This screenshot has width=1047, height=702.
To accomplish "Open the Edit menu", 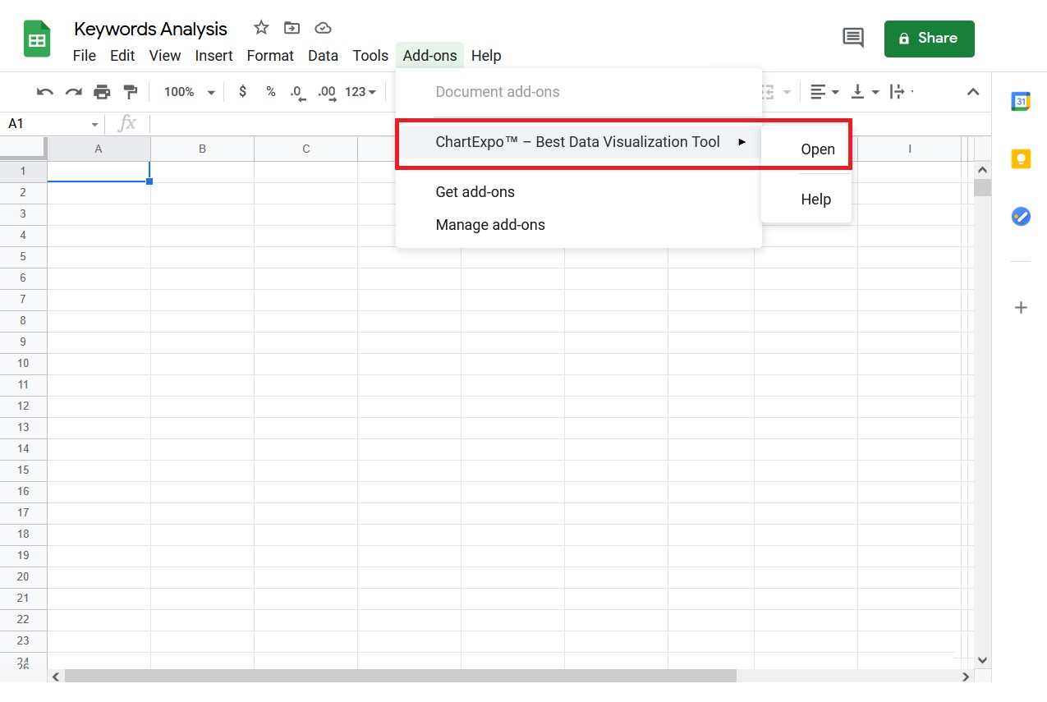I will pyautogui.click(x=122, y=56).
